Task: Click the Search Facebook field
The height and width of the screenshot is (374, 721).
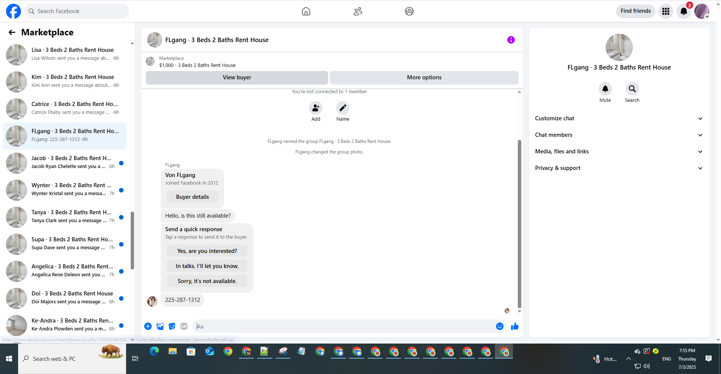Action: tap(77, 11)
